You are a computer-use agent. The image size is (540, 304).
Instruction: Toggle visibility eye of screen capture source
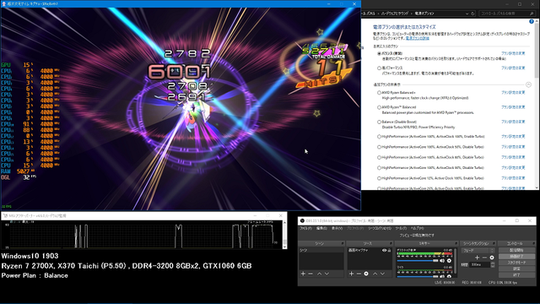tap(385, 250)
